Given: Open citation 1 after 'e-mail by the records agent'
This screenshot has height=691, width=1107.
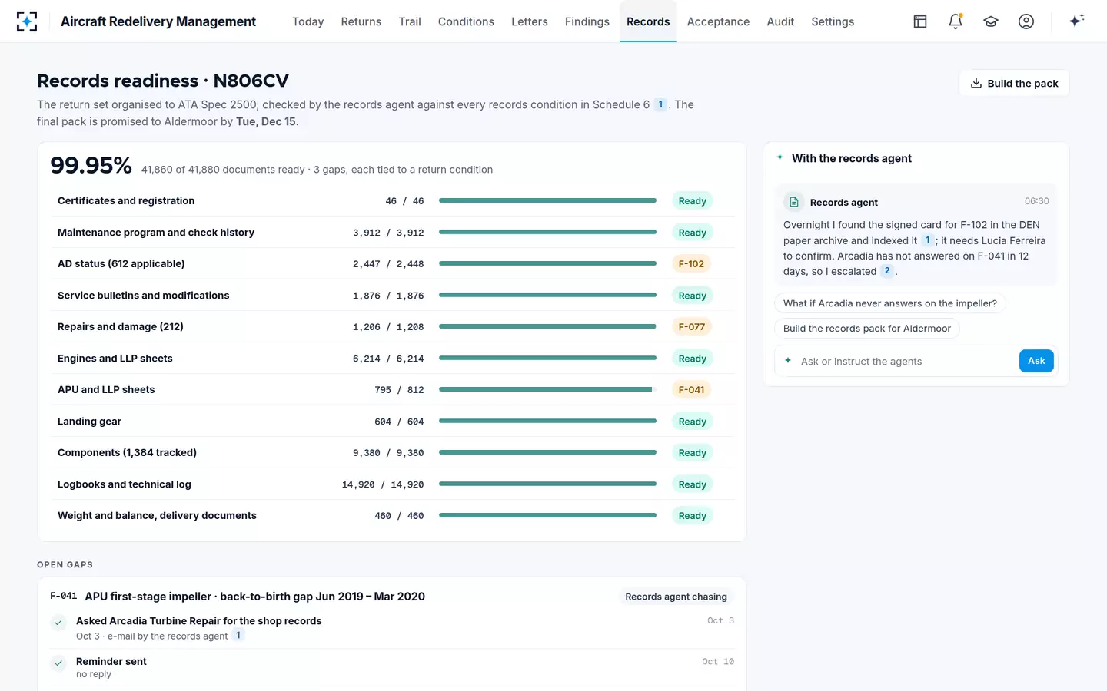Looking at the screenshot, I should (238, 636).
